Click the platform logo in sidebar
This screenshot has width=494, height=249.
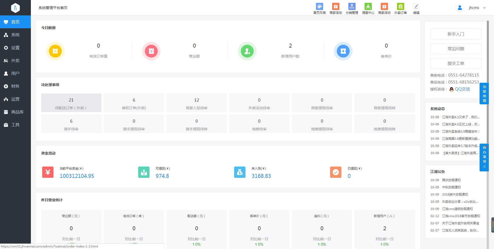15,8
